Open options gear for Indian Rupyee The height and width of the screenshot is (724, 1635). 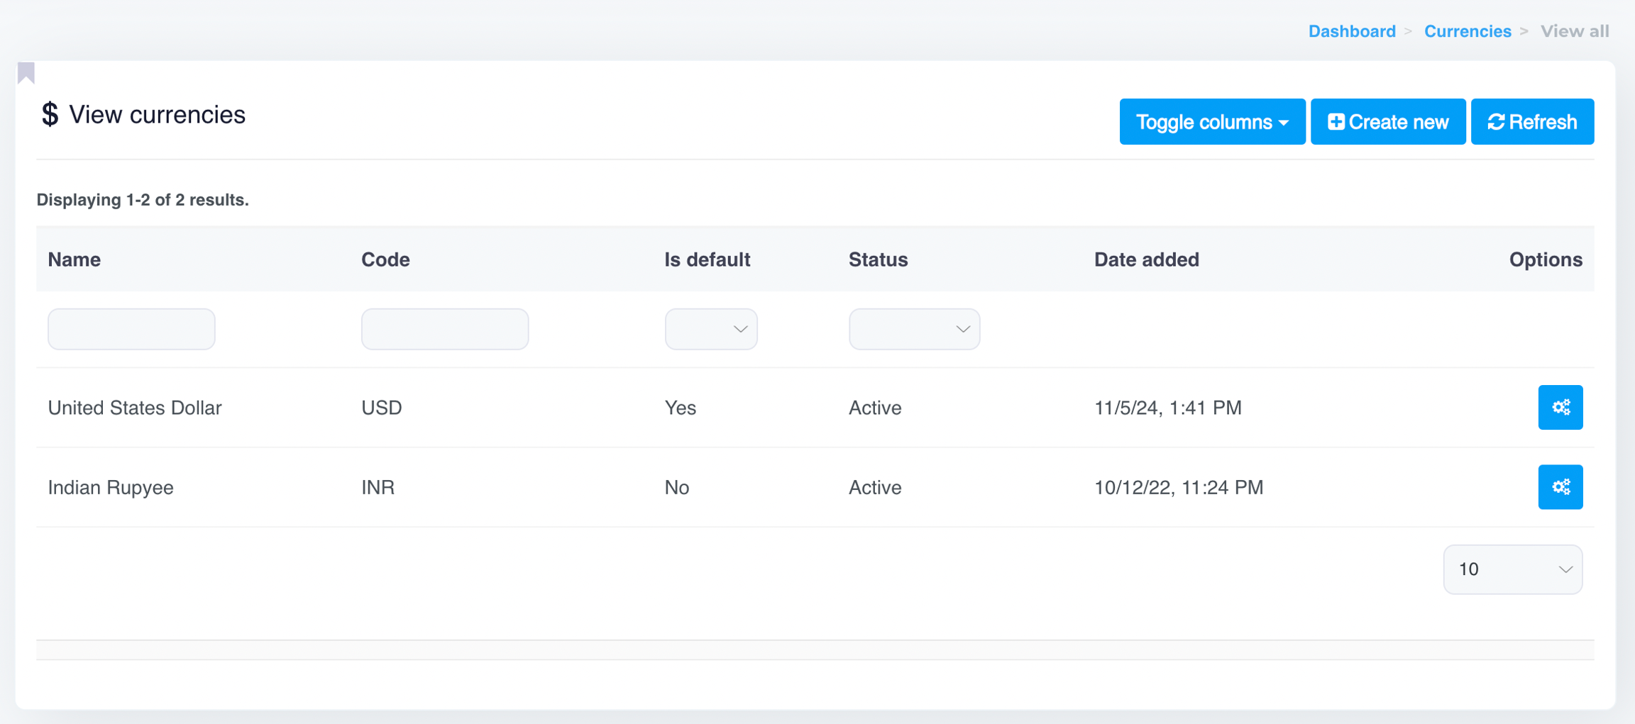[1560, 487]
